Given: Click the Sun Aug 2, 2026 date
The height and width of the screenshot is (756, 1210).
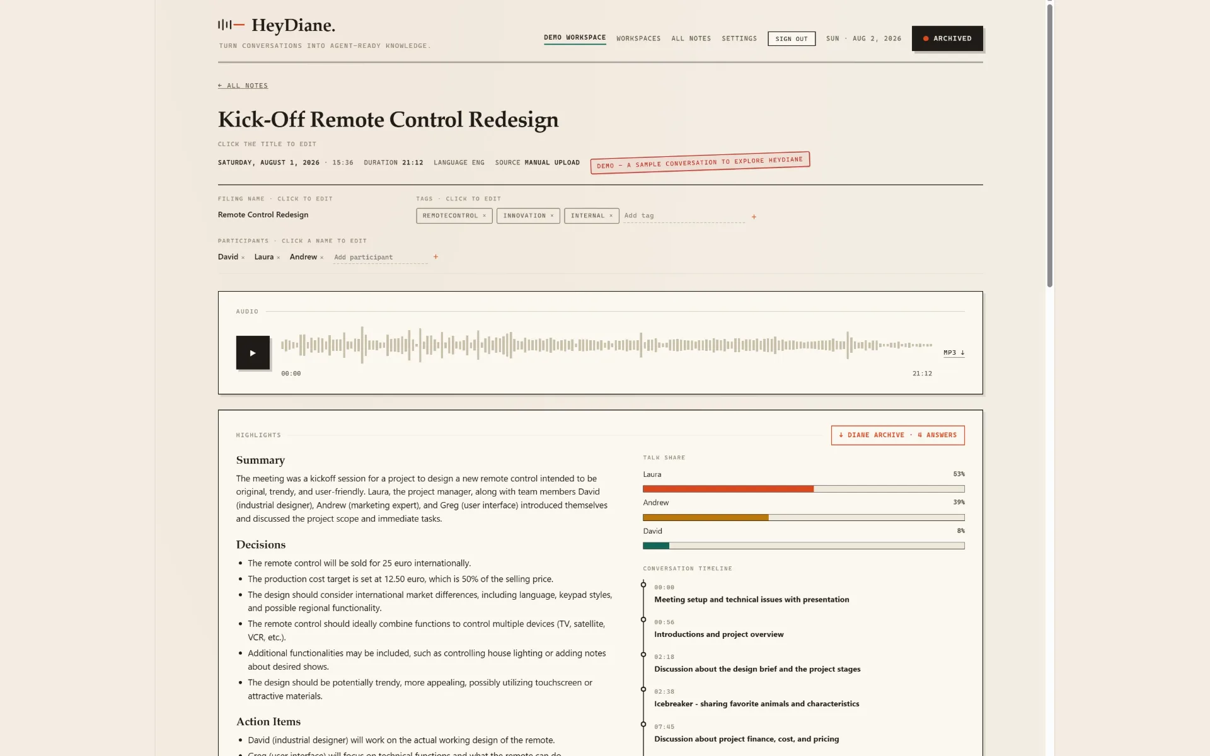Looking at the screenshot, I should click(863, 38).
